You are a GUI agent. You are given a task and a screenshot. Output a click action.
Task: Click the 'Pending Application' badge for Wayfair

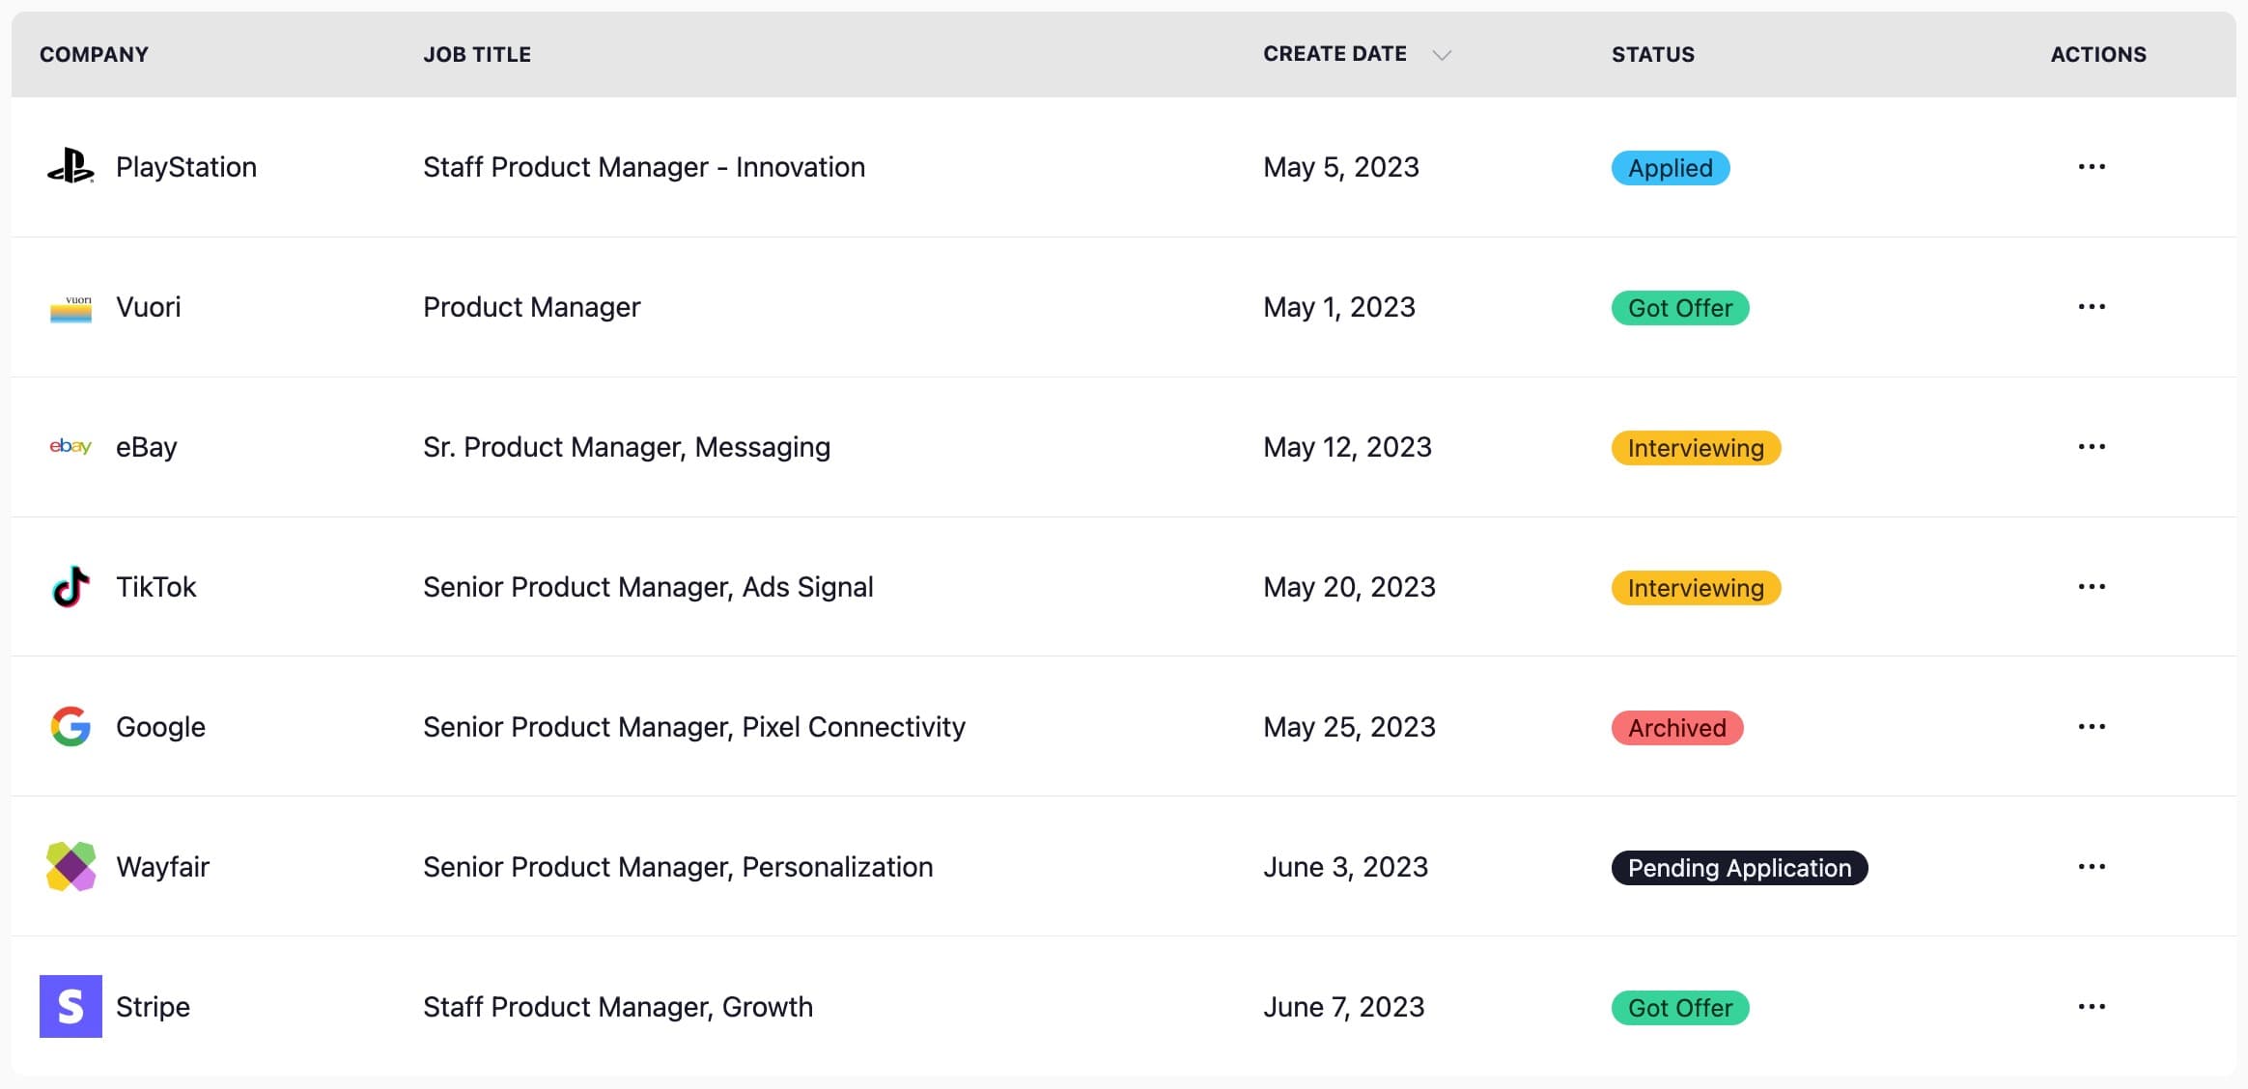pyautogui.click(x=1738, y=866)
